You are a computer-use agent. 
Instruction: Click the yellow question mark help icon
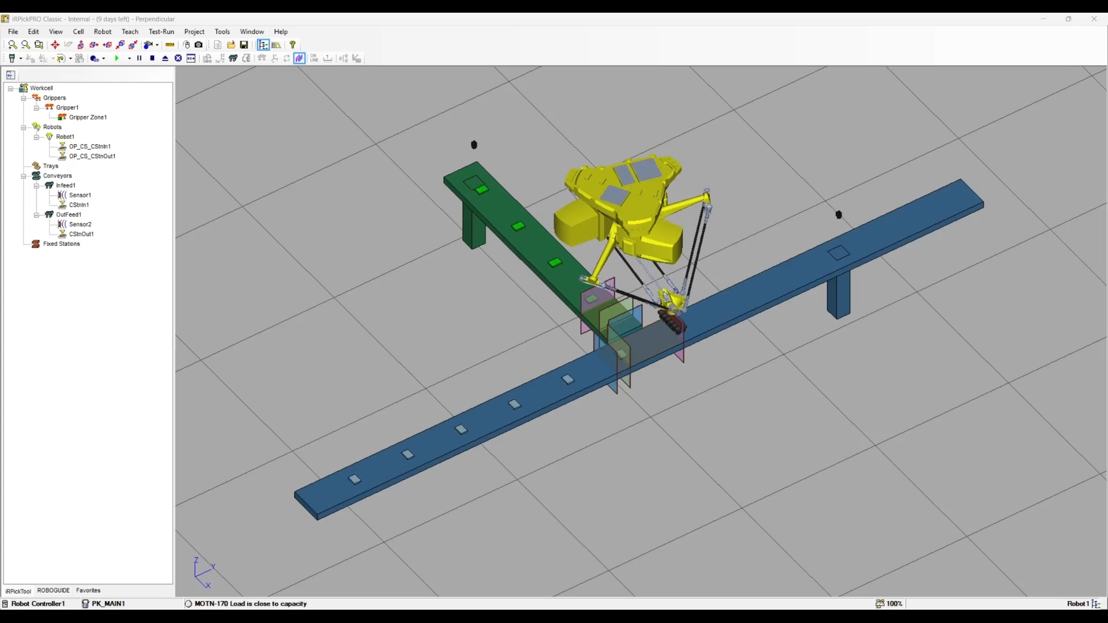point(293,44)
